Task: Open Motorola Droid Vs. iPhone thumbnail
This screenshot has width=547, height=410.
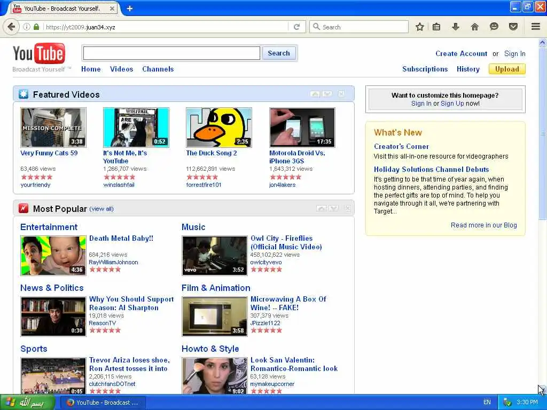Action: click(x=302, y=127)
